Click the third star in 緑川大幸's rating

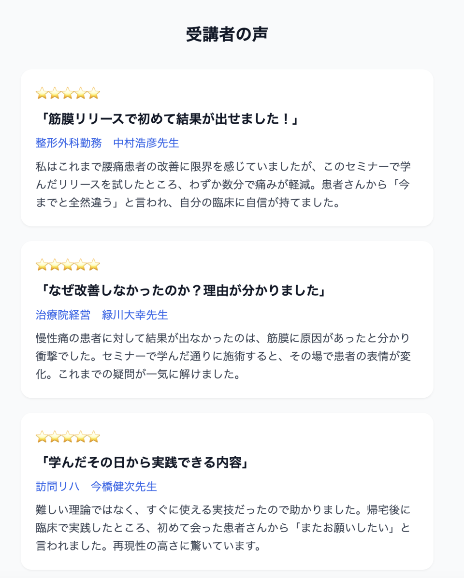[x=68, y=265]
